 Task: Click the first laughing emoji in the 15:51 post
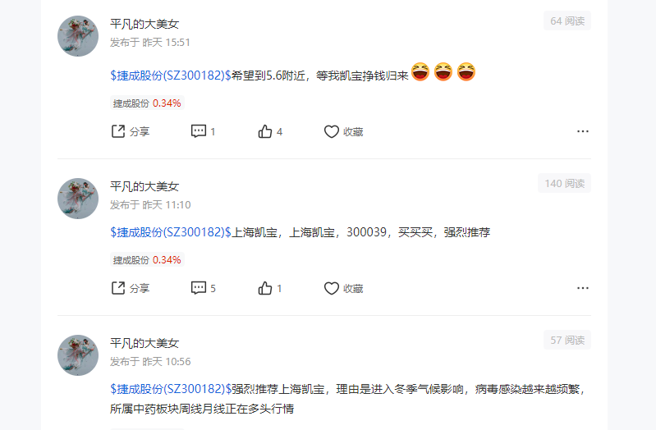[420, 72]
